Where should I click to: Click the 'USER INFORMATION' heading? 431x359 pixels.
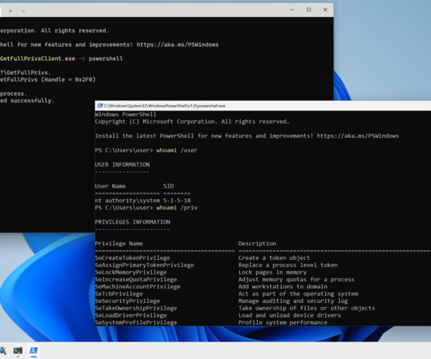click(x=122, y=165)
